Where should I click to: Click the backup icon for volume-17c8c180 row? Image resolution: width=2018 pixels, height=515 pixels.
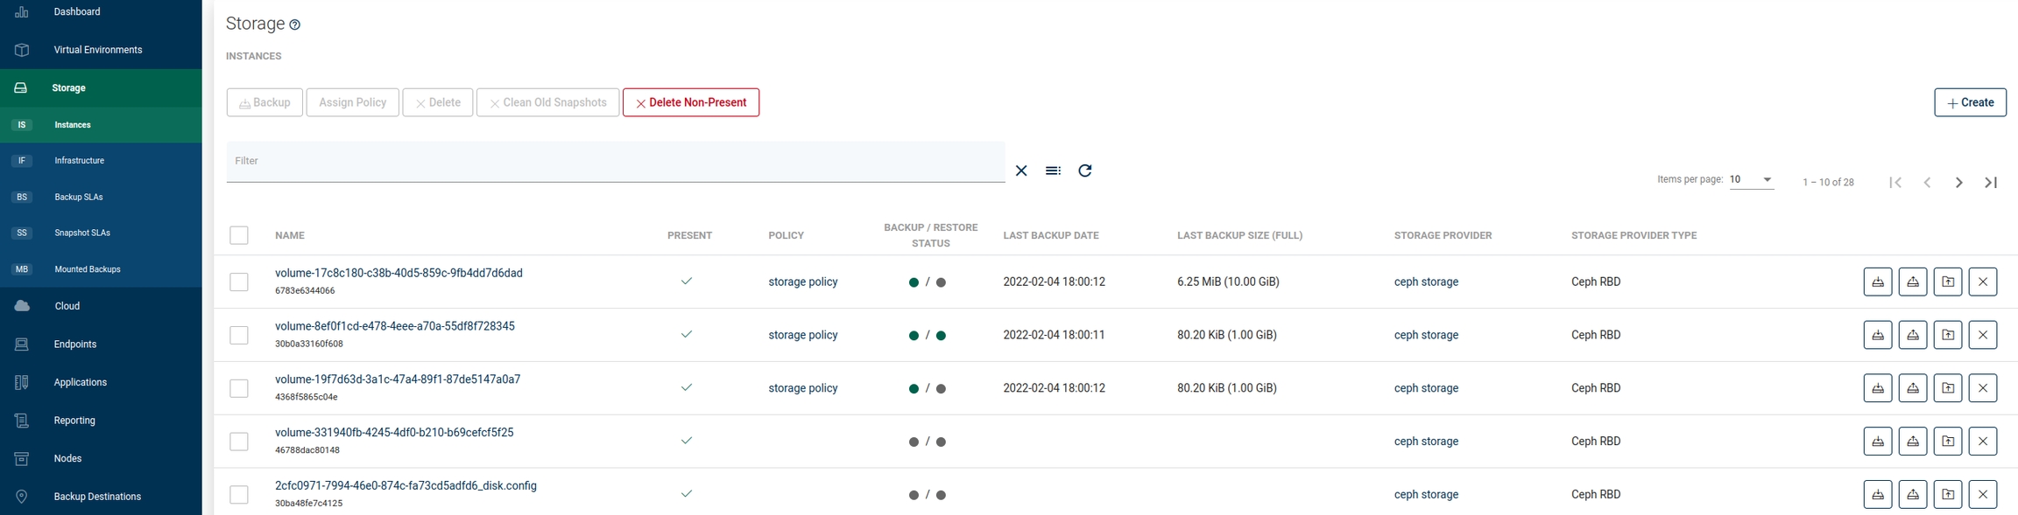pyautogui.click(x=1877, y=282)
